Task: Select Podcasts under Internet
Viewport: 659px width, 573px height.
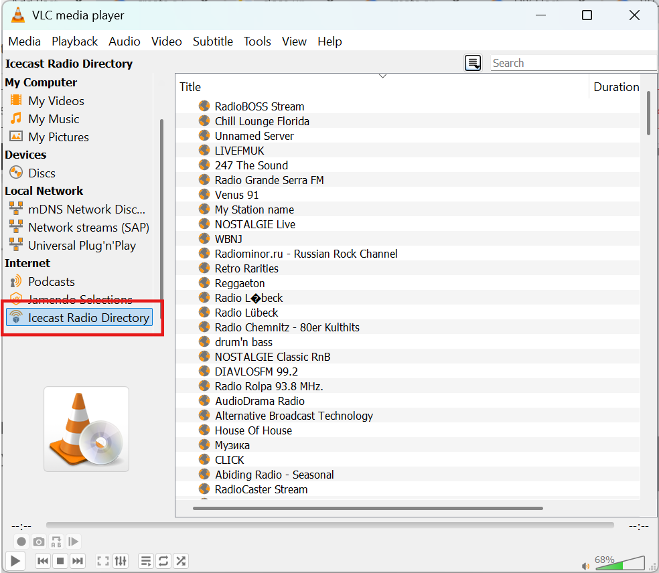Action: click(52, 281)
